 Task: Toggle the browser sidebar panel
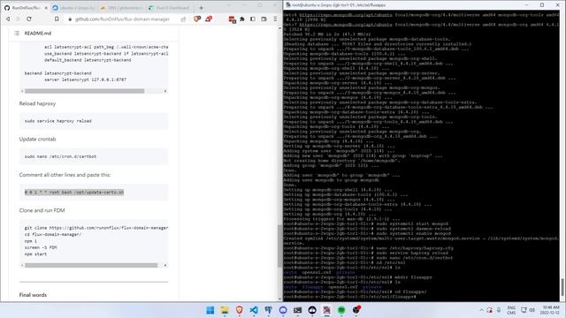coord(253,19)
